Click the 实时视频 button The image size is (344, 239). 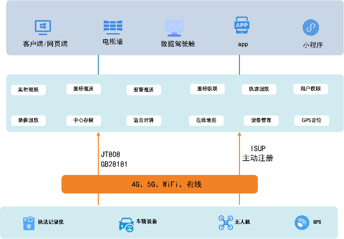click(x=28, y=90)
